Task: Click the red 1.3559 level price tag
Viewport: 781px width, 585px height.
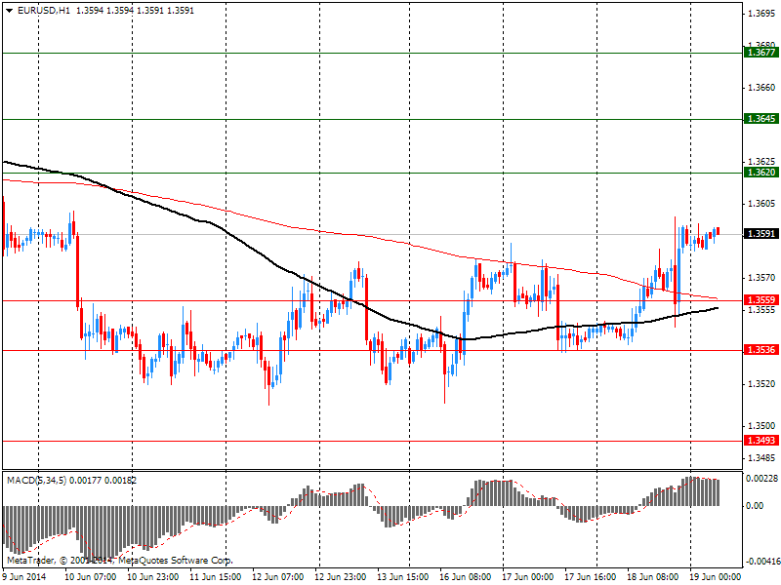Action: point(761,300)
